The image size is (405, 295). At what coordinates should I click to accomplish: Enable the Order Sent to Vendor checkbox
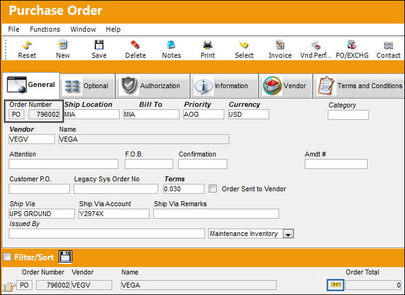click(212, 189)
